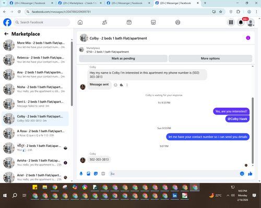
Task: Open more options for 'Message sent' bubble
Action: coord(127,85)
